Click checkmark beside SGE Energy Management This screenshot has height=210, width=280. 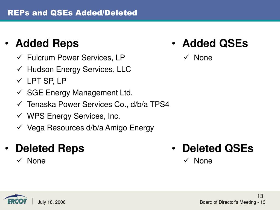(19, 92)
